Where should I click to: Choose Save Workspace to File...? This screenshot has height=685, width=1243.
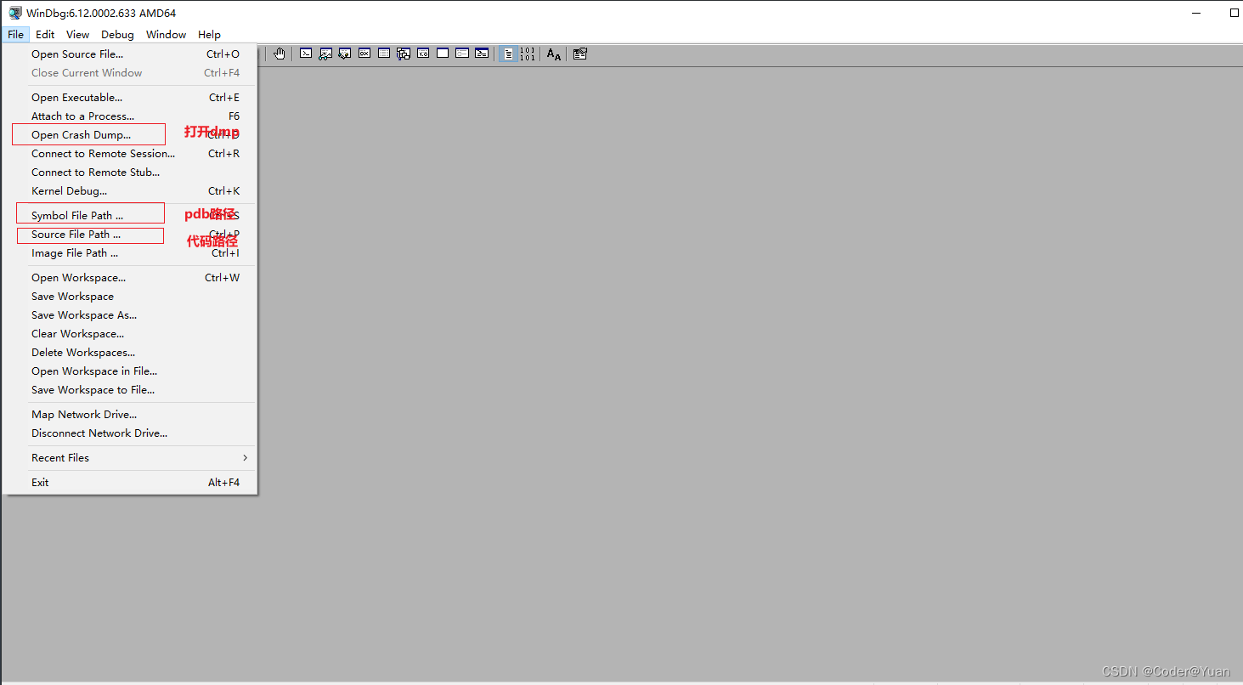point(129,390)
